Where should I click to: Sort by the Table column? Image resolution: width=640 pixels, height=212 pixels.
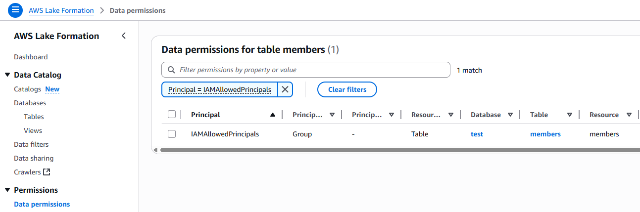pos(570,115)
